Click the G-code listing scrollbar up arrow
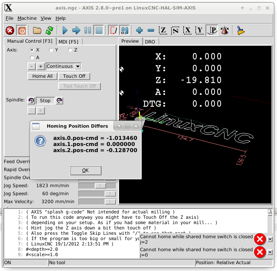277x271 pixels. (x=270, y=211)
